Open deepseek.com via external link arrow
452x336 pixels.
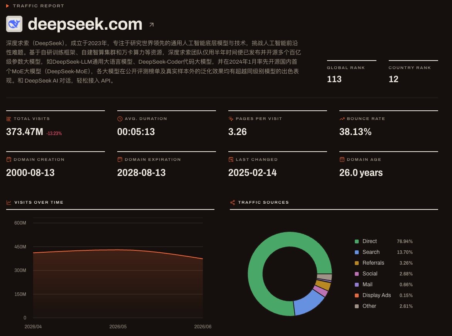[151, 25]
